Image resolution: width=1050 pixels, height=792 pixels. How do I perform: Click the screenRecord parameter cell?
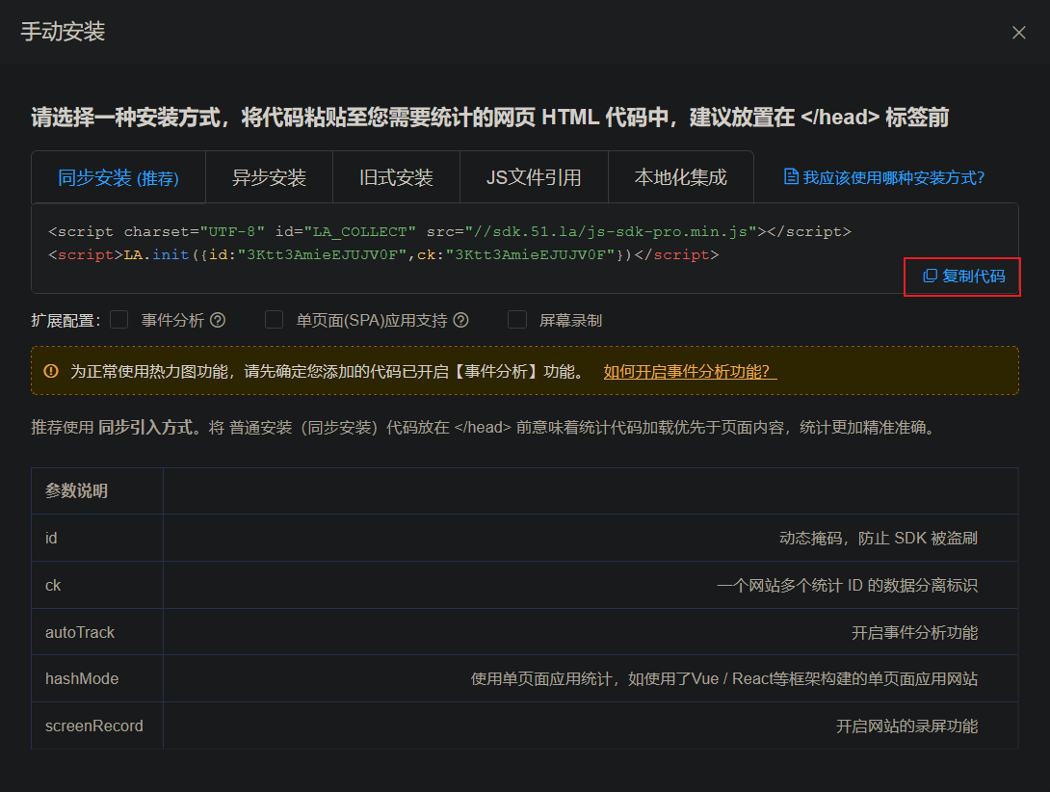click(97, 726)
